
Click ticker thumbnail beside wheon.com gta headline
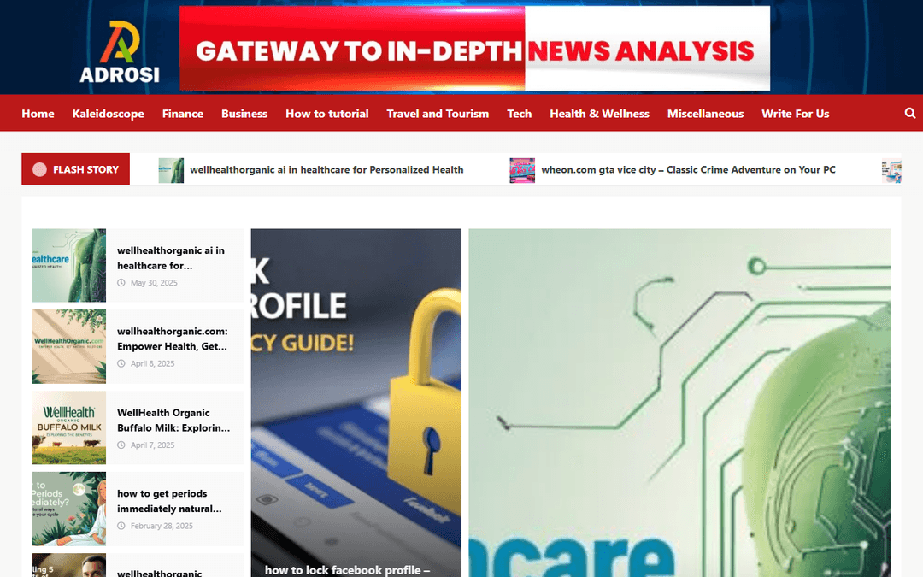point(522,171)
